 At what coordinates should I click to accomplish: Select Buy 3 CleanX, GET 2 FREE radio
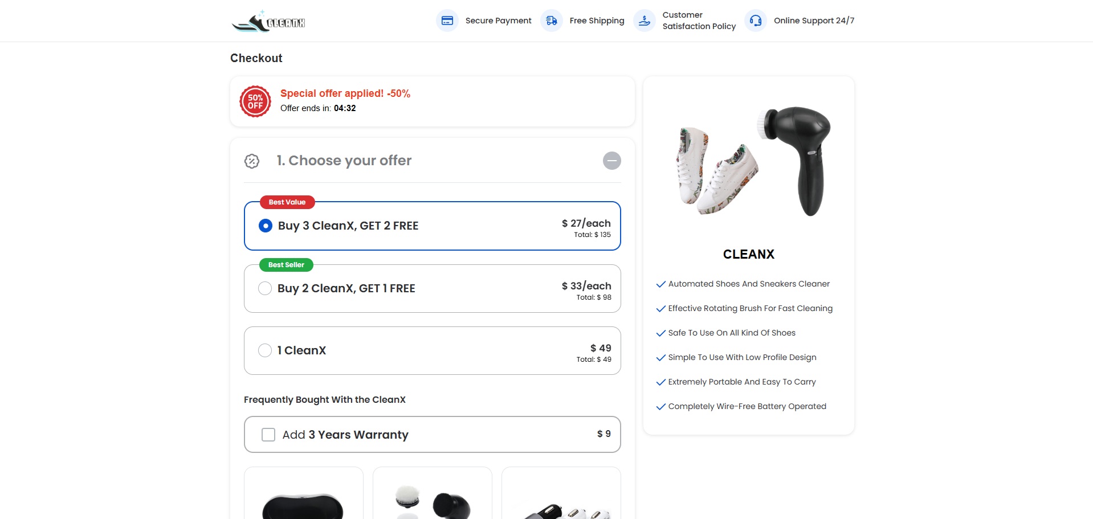(266, 226)
